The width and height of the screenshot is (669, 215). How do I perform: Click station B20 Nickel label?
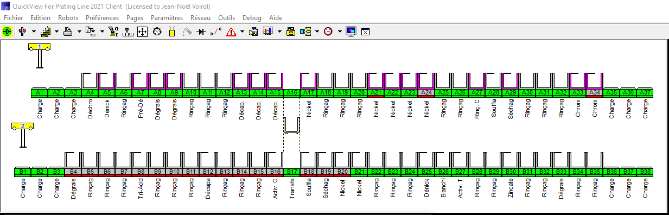tap(342, 172)
